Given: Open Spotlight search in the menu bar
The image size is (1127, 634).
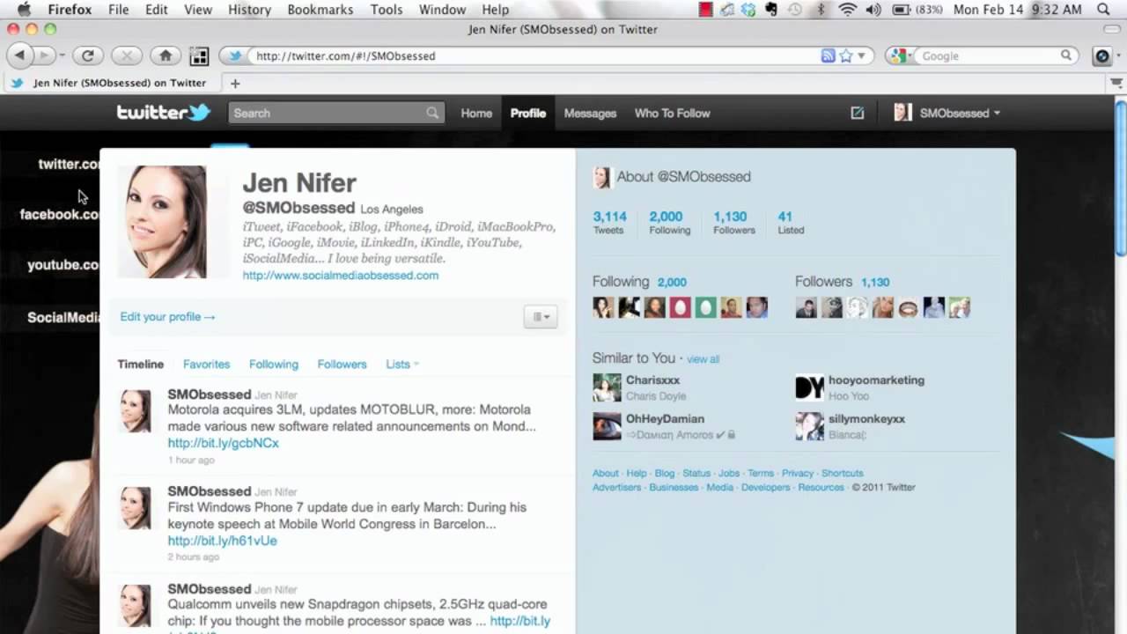Looking at the screenshot, I should [1104, 10].
